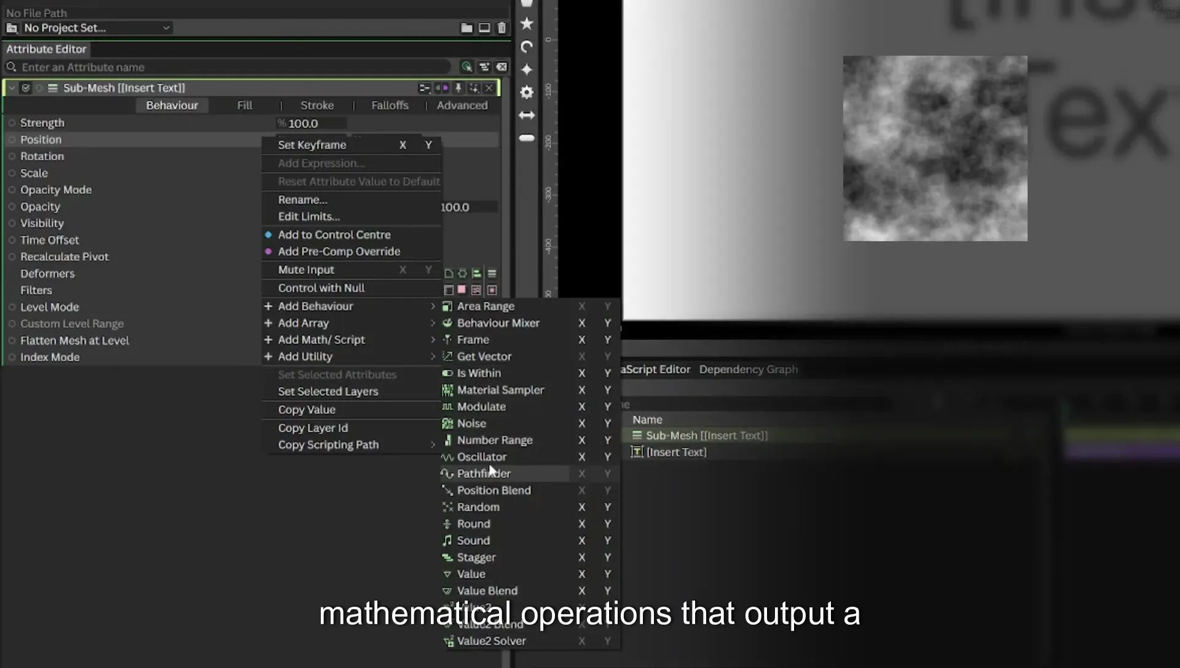Pin the Sub-Mesh layer with the pin icon
This screenshot has width=1180, height=668.
pyautogui.click(x=458, y=88)
